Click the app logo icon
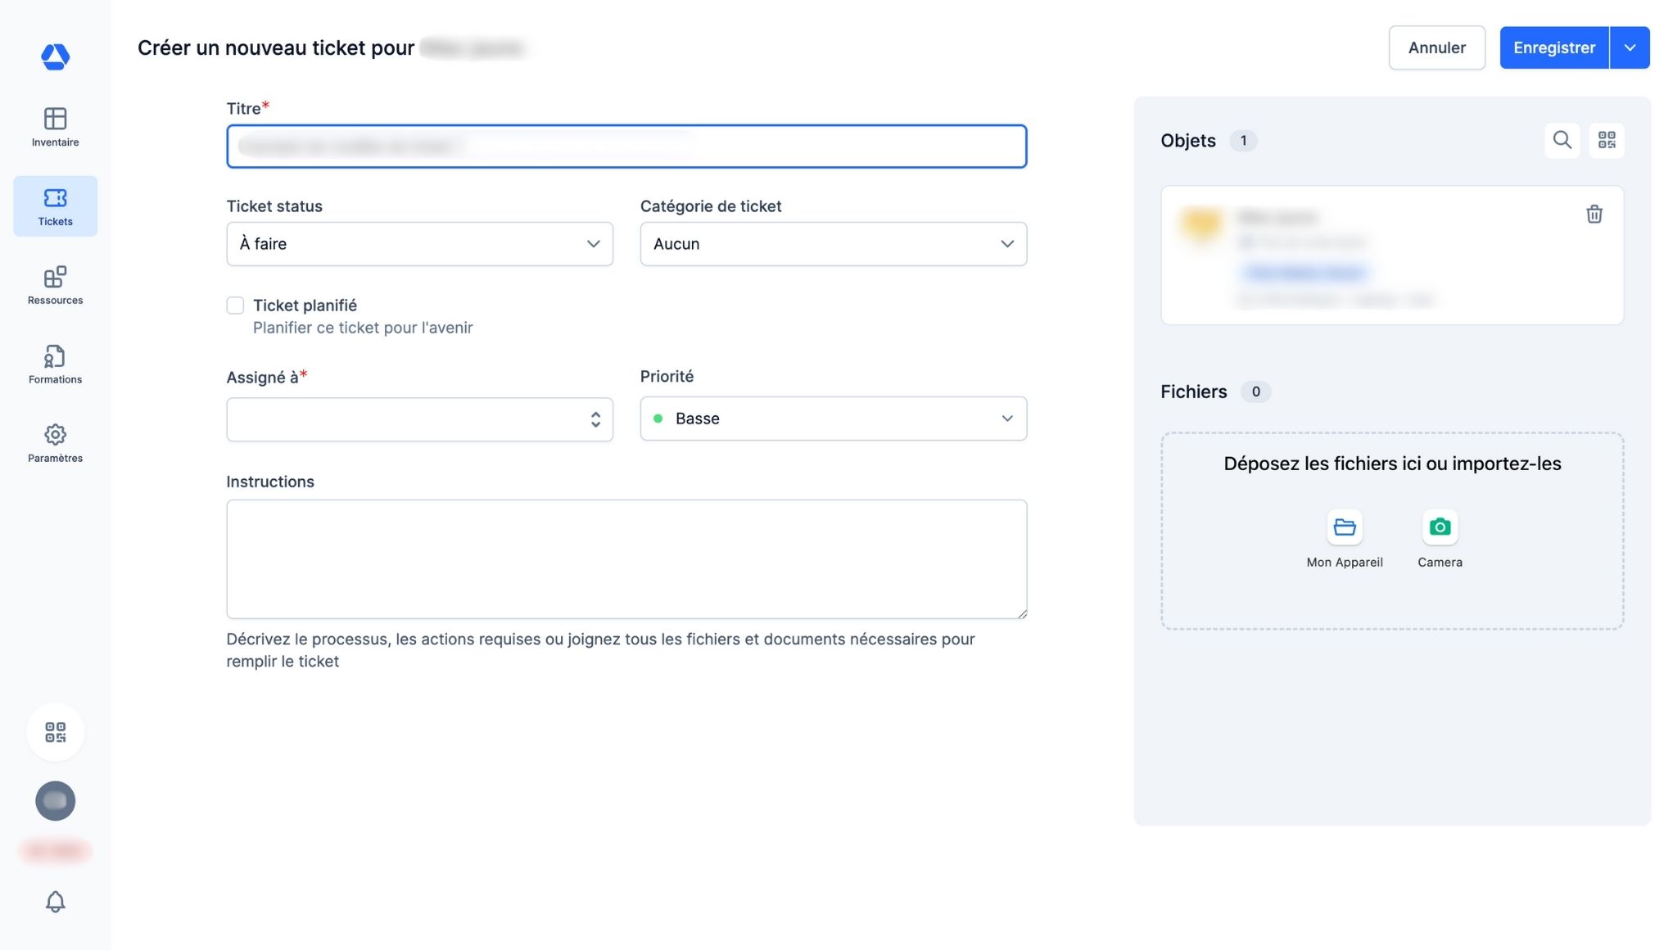 coord(55,57)
